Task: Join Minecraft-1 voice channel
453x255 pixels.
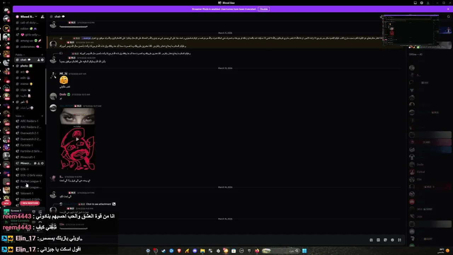Action: [30, 157]
